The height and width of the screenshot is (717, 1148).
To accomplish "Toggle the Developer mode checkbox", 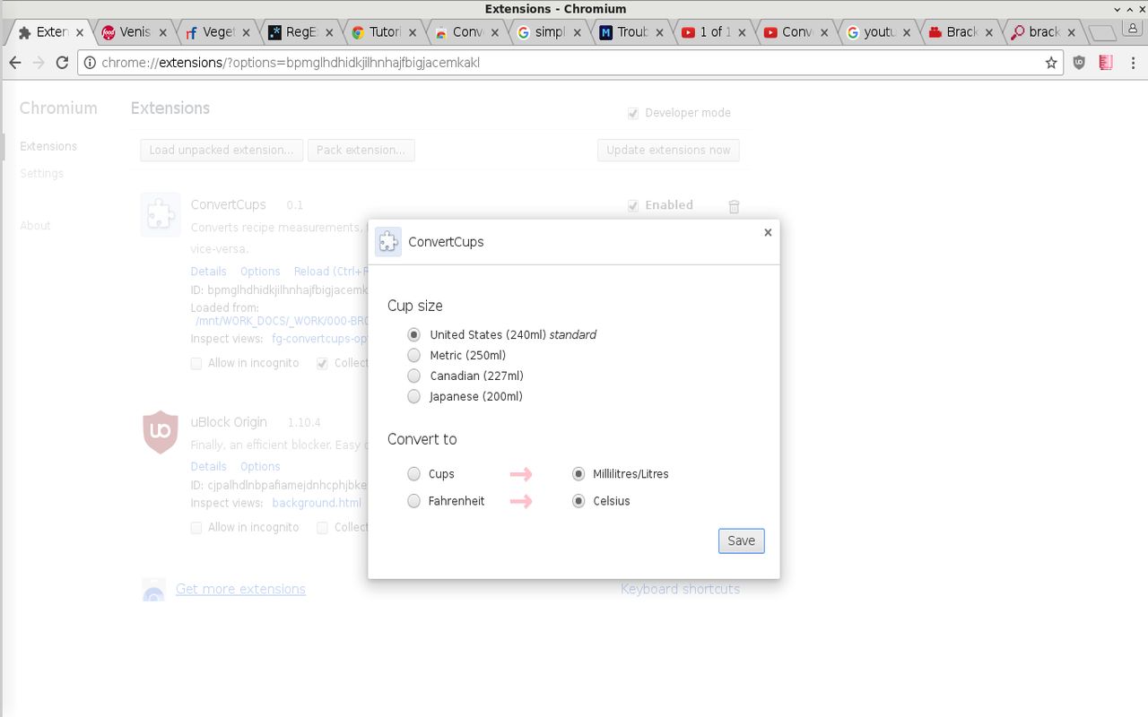I will click(633, 113).
